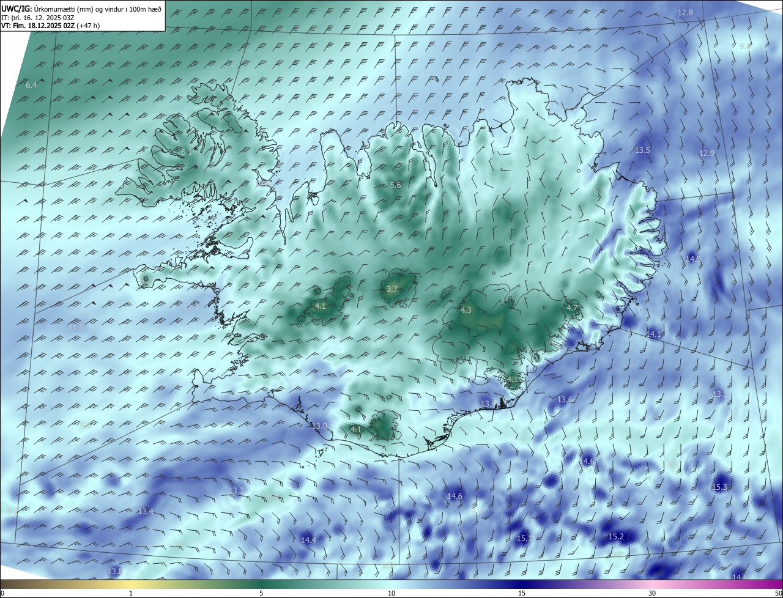Image resolution: width=783 pixels, height=598 pixels.
Task: Click the colour scale tick label 50
Action: (778, 593)
